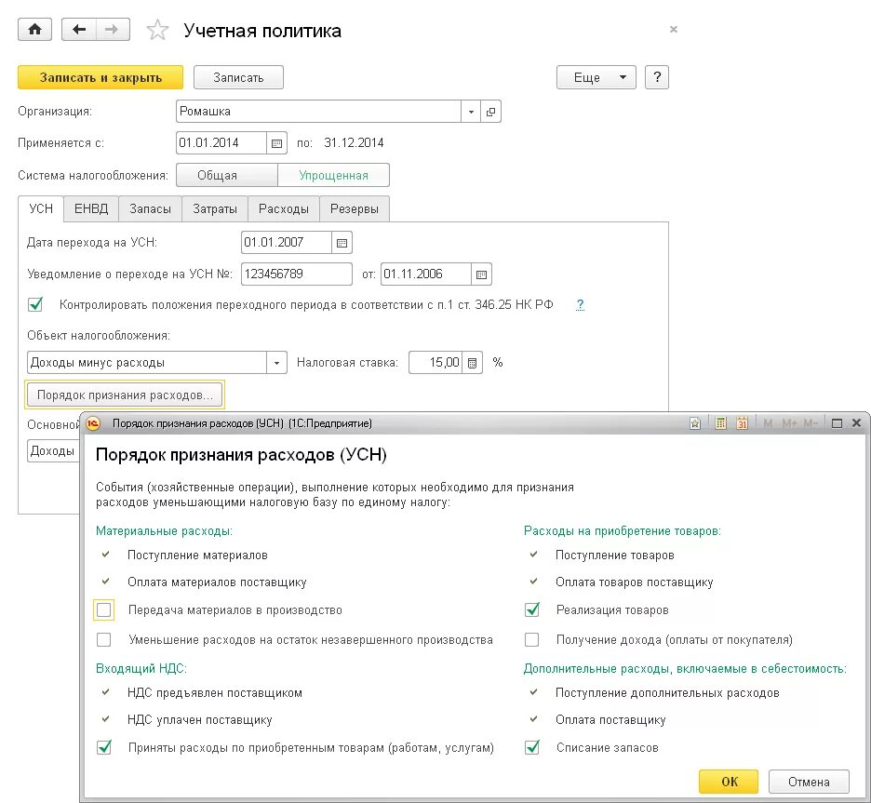871x803 pixels.
Task: Switch to the ЕНВД tab
Action: click(91, 208)
